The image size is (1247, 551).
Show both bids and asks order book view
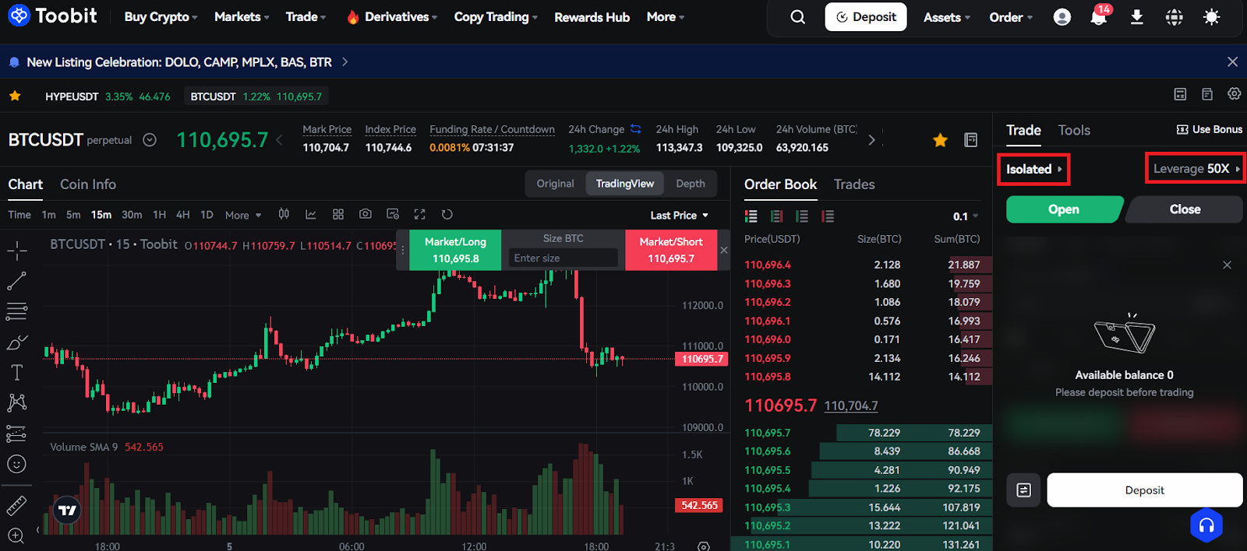751,216
